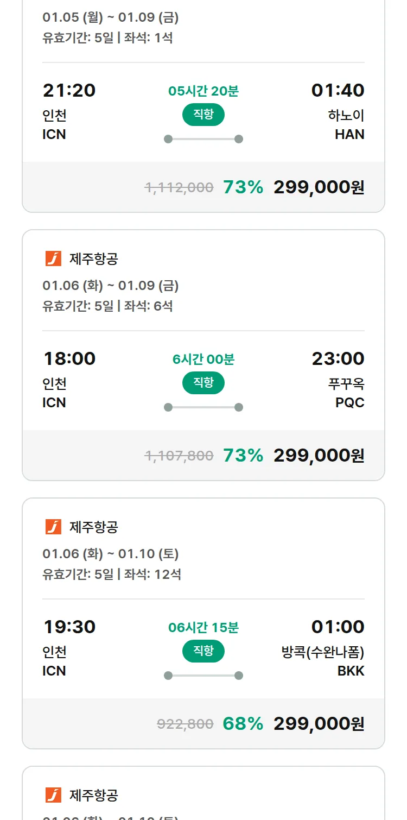The image size is (407, 820).
Task: Click the route line under the 06시간 15분 duration
Action: point(203,676)
